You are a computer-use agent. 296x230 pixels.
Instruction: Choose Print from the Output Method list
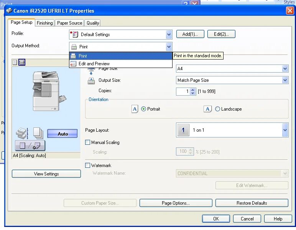point(121,56)
